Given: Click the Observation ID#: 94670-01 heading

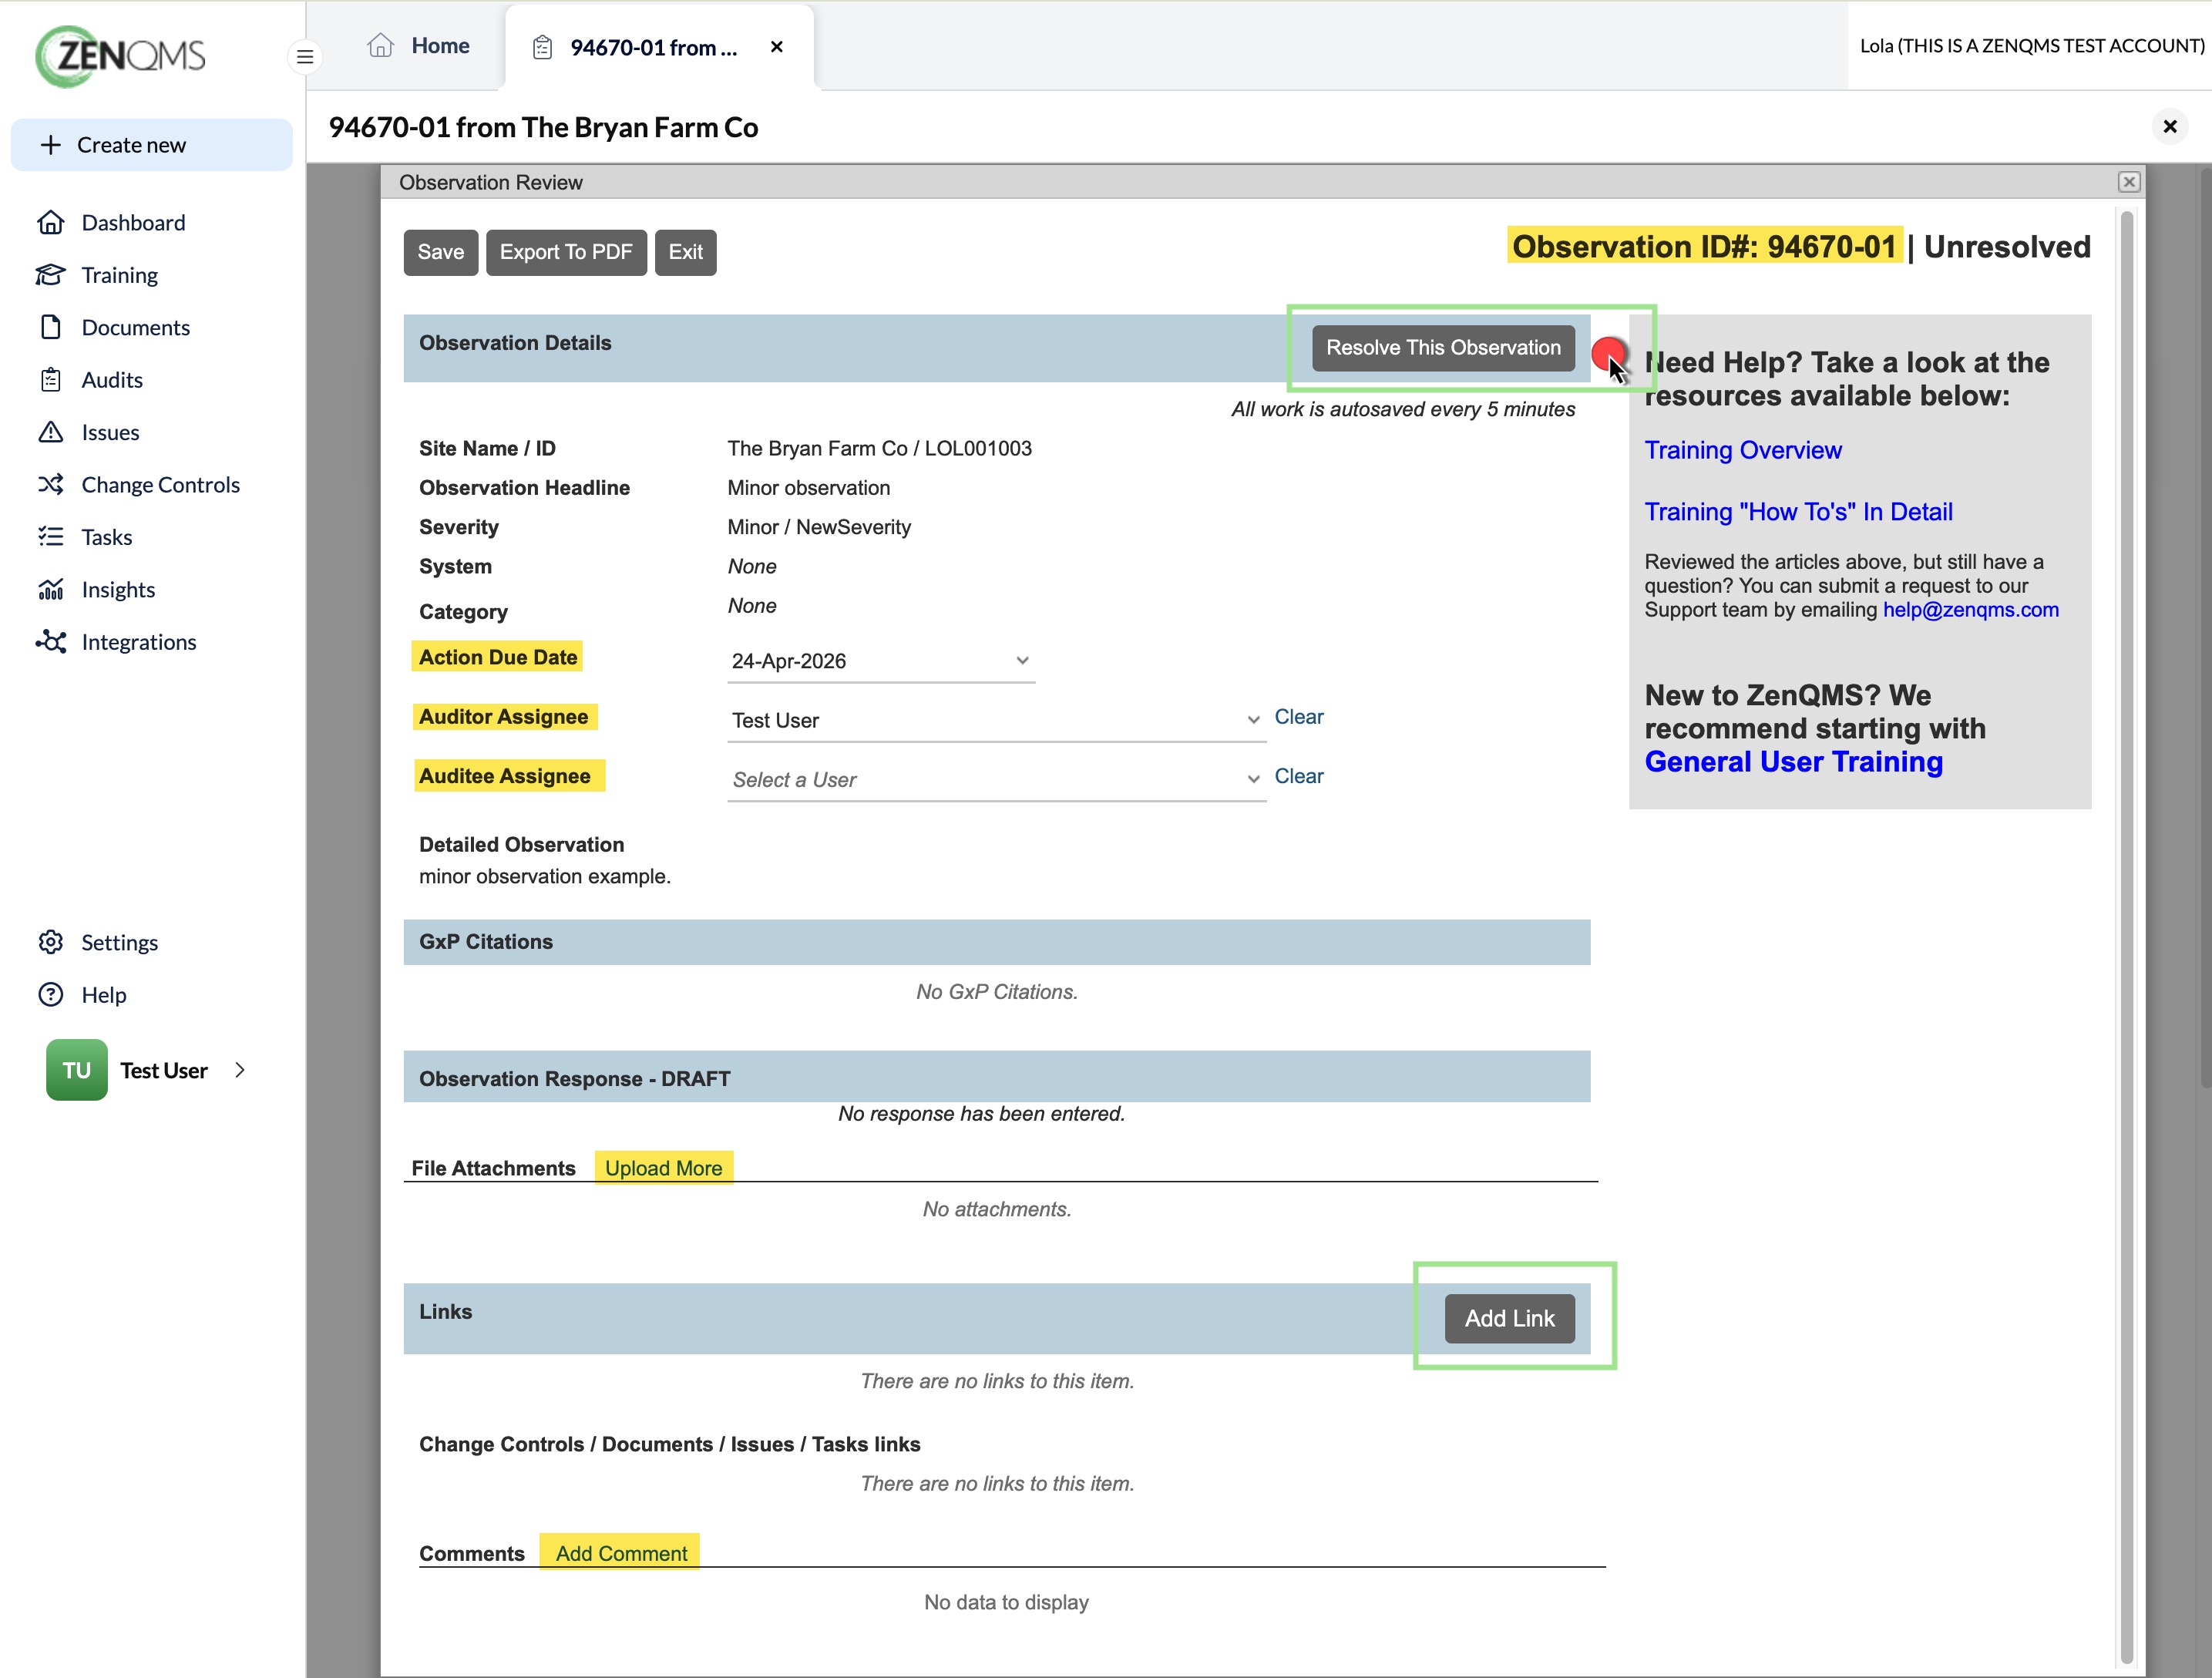Looking at the screenshot, I should click(1704, 246).
